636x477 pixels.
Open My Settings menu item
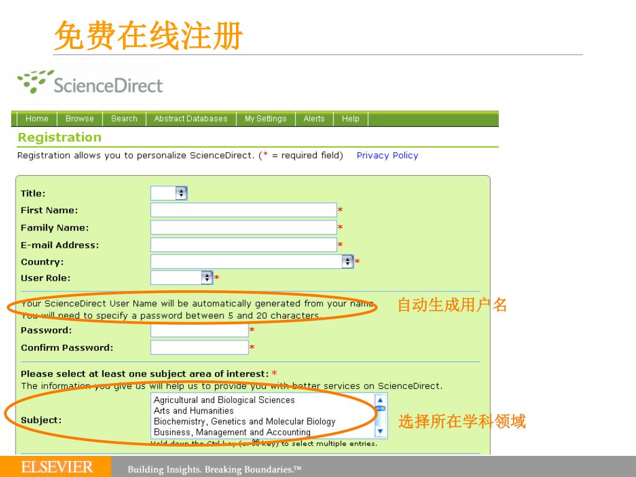pyautogui.click(x=265, y=119)
